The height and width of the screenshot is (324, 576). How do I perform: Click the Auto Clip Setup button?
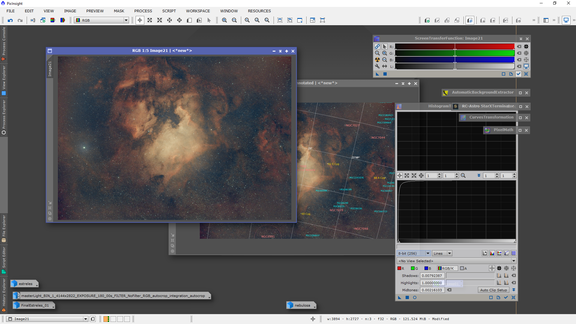(x=493, y=290)
